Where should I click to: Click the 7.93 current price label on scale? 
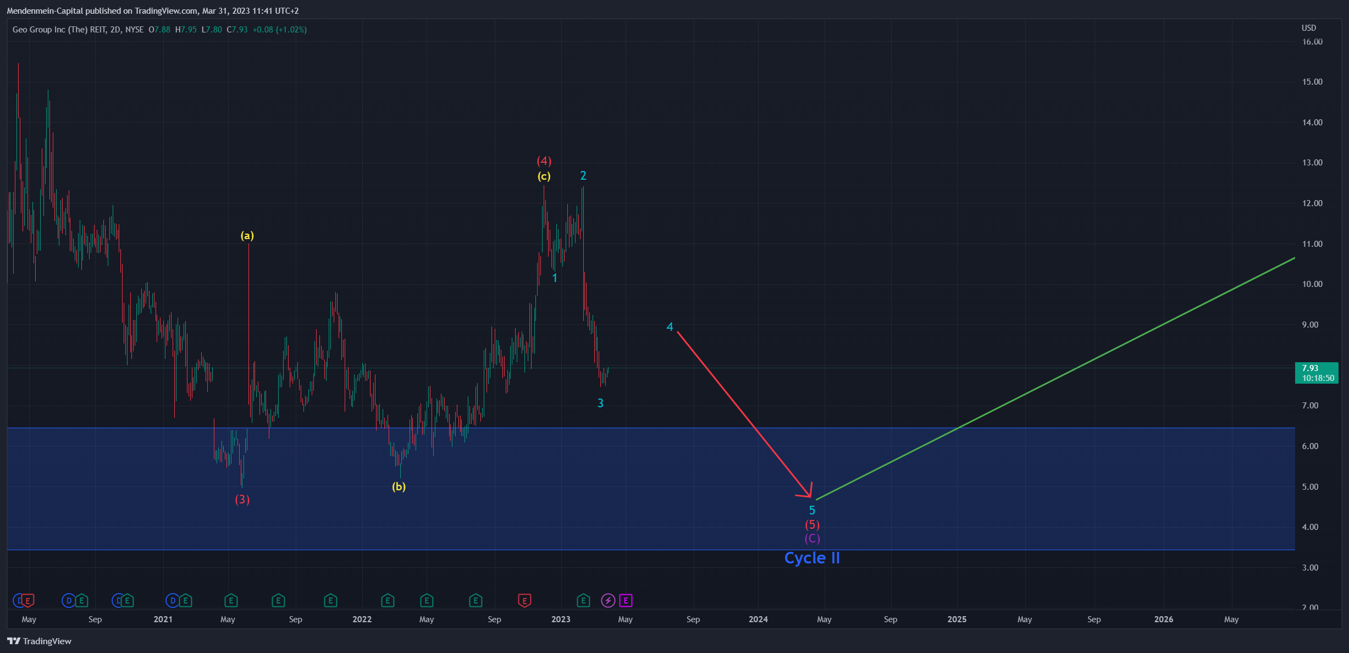(1317, 373)
